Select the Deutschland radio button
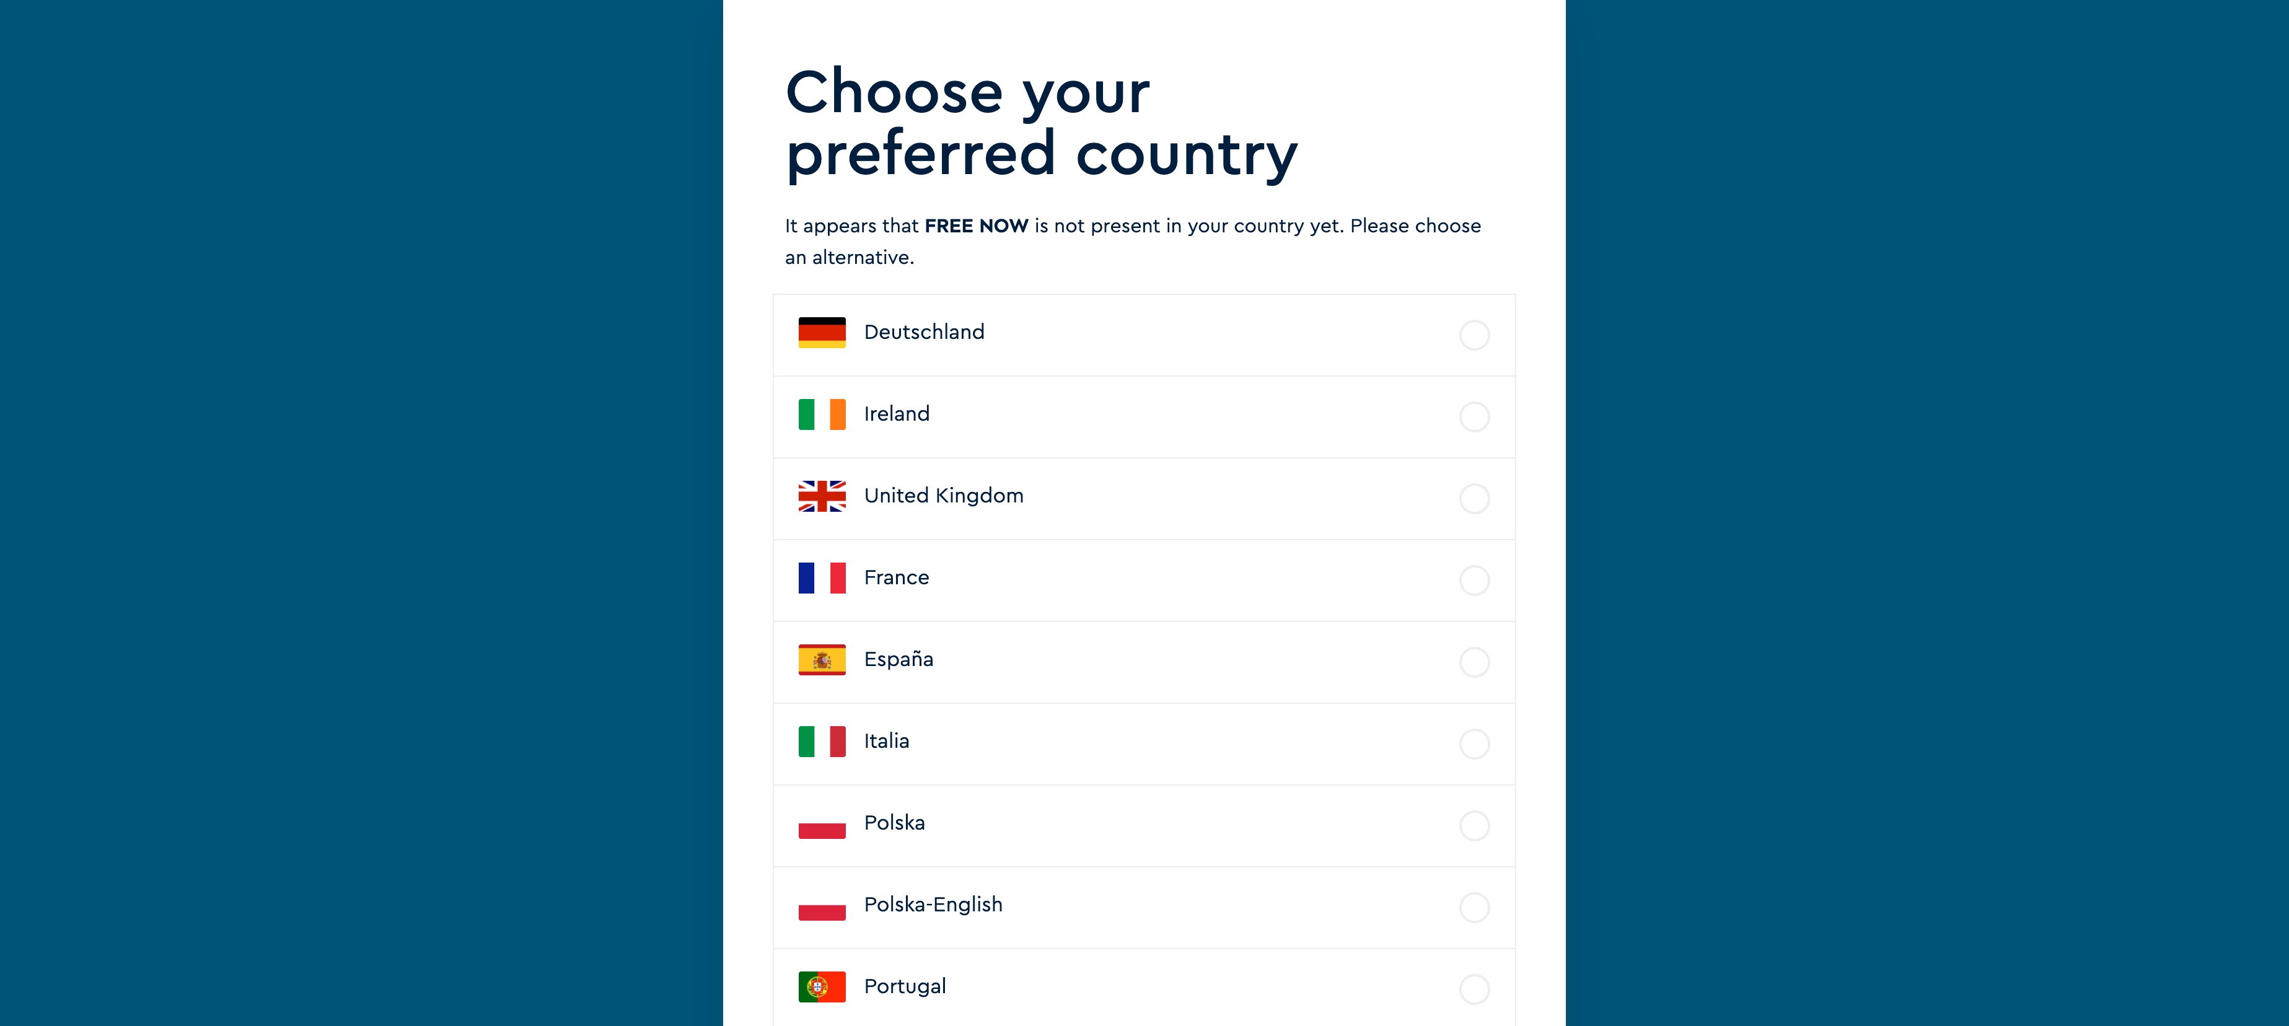The height and width of the screenshot is (1026, 2289). click(x=1474, y=335)
